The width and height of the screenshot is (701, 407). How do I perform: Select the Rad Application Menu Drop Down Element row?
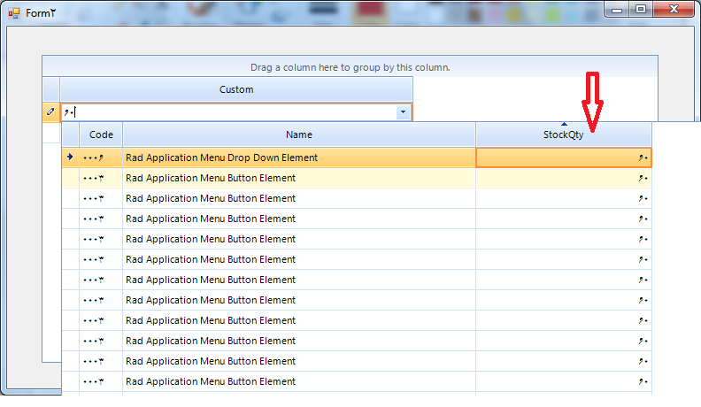point(299,157)
